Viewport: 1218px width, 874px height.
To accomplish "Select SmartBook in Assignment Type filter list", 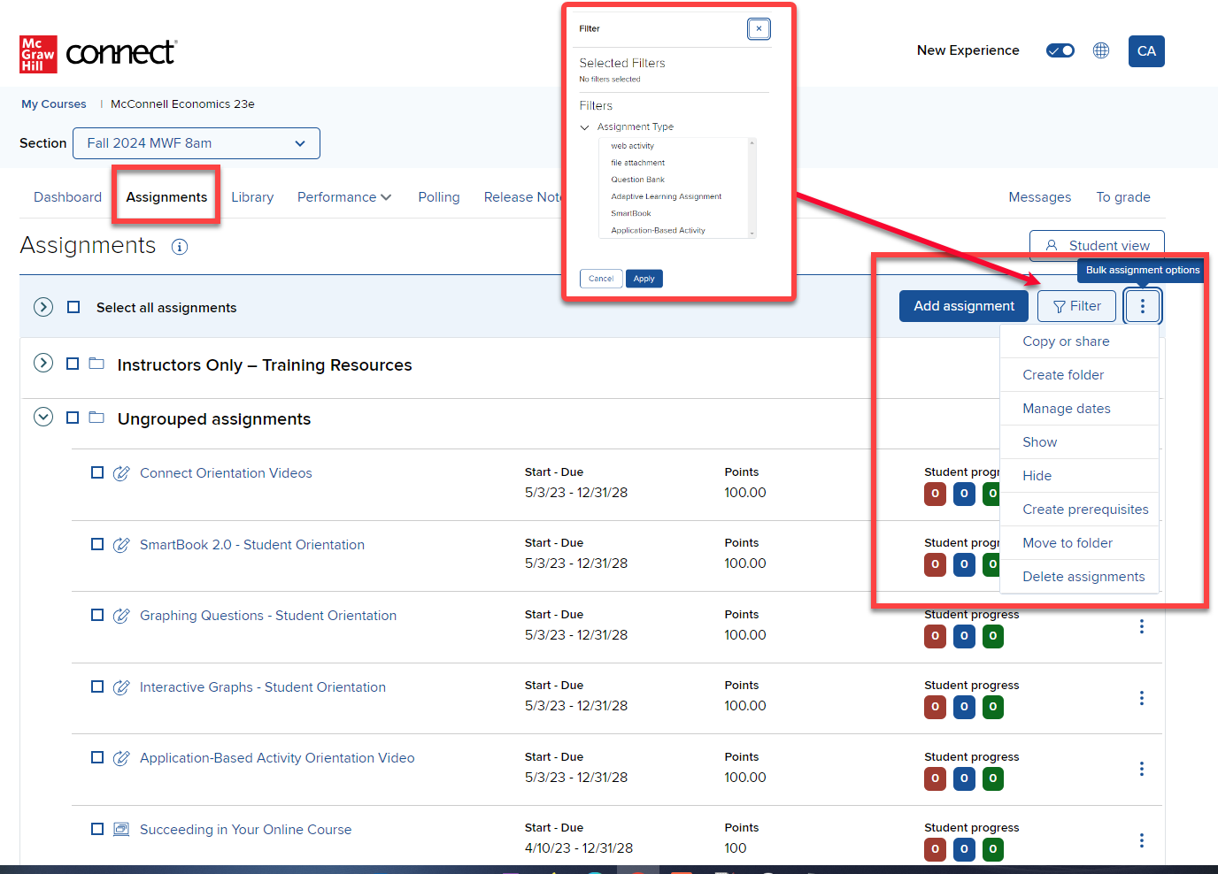I will (x=631, y=213).
